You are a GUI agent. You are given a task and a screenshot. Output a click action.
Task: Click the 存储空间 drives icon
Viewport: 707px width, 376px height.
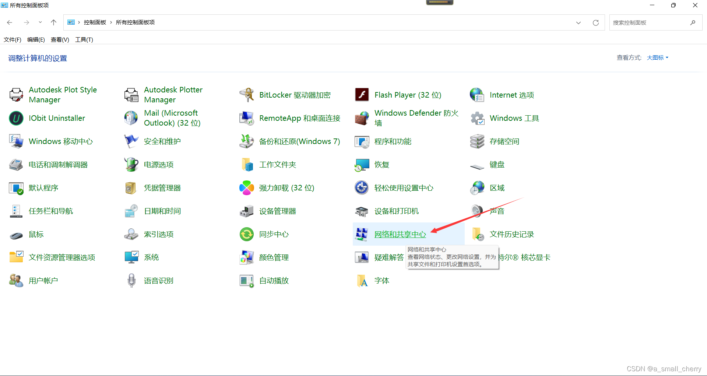[477, 141]
